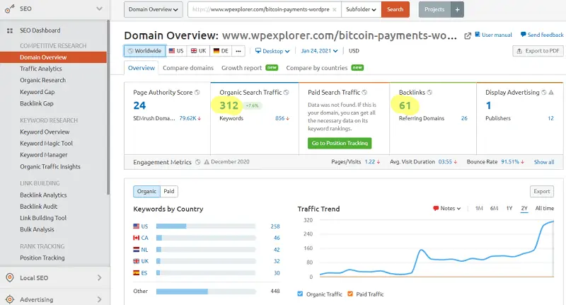Set traffic trend range to All time
The image size is (566, 305).
tap(544, 208)
